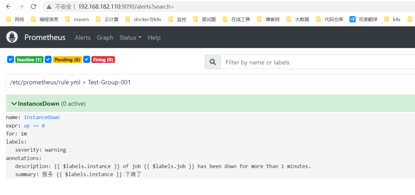
Task: Open the Graph nav item
Action: point(105,38)
